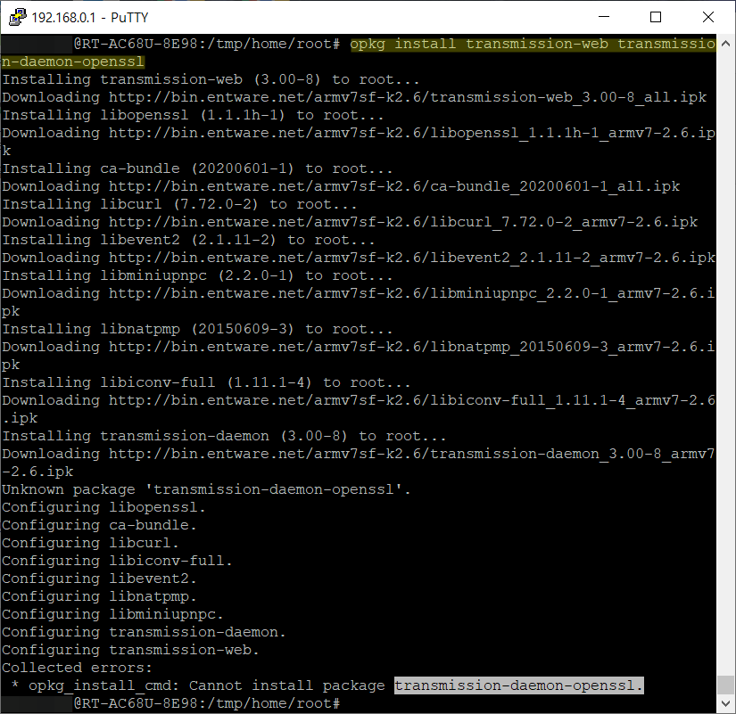
Task: Click 'Configuring transmission-web.' line
Action: 130,650
